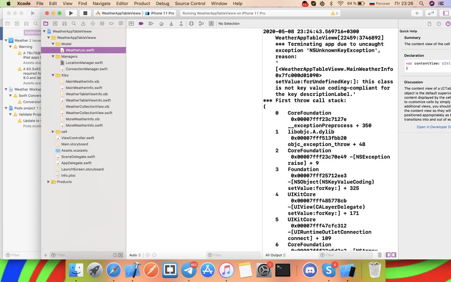Open Assets.xcassets
The height and width of the screenshot is (282, 451).
pyautogui.click(x=74, y=151)
